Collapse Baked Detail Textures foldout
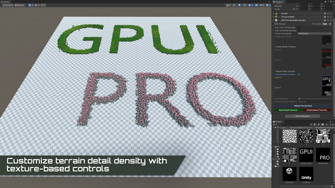 click(x=275, y=71)
